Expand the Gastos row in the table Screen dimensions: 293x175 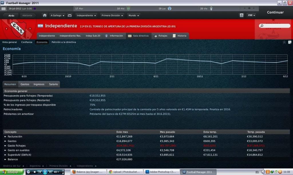pos(5,141)
